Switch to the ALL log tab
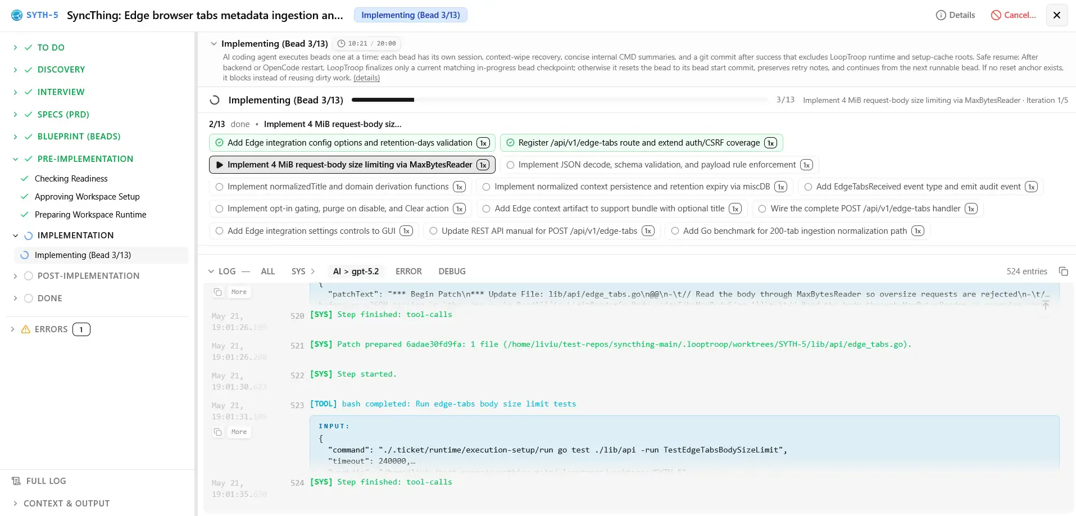 point(268,271)
